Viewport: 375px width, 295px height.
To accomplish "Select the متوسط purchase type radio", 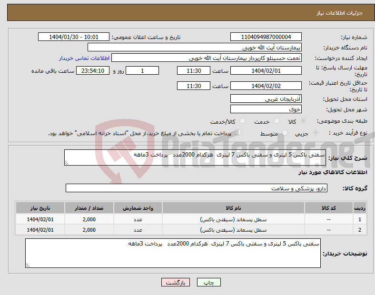I will [x=285, y=132].
